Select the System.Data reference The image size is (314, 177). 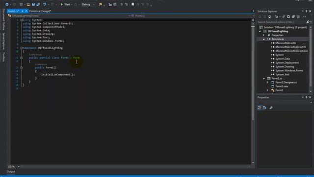point(283,59)
